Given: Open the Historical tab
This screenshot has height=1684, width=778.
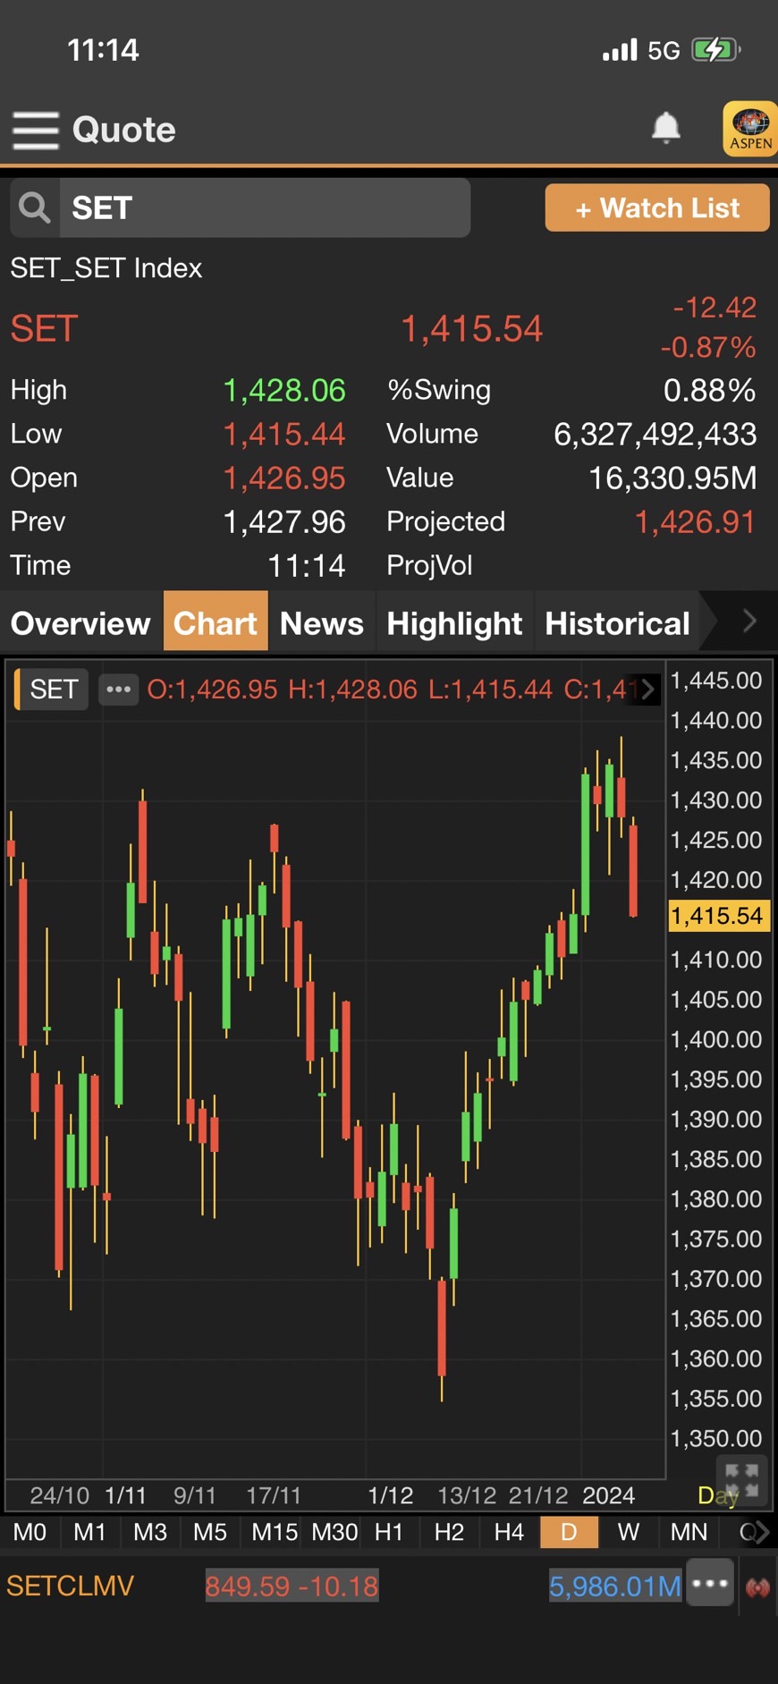Looking at the screenshot, I should 617,622.
